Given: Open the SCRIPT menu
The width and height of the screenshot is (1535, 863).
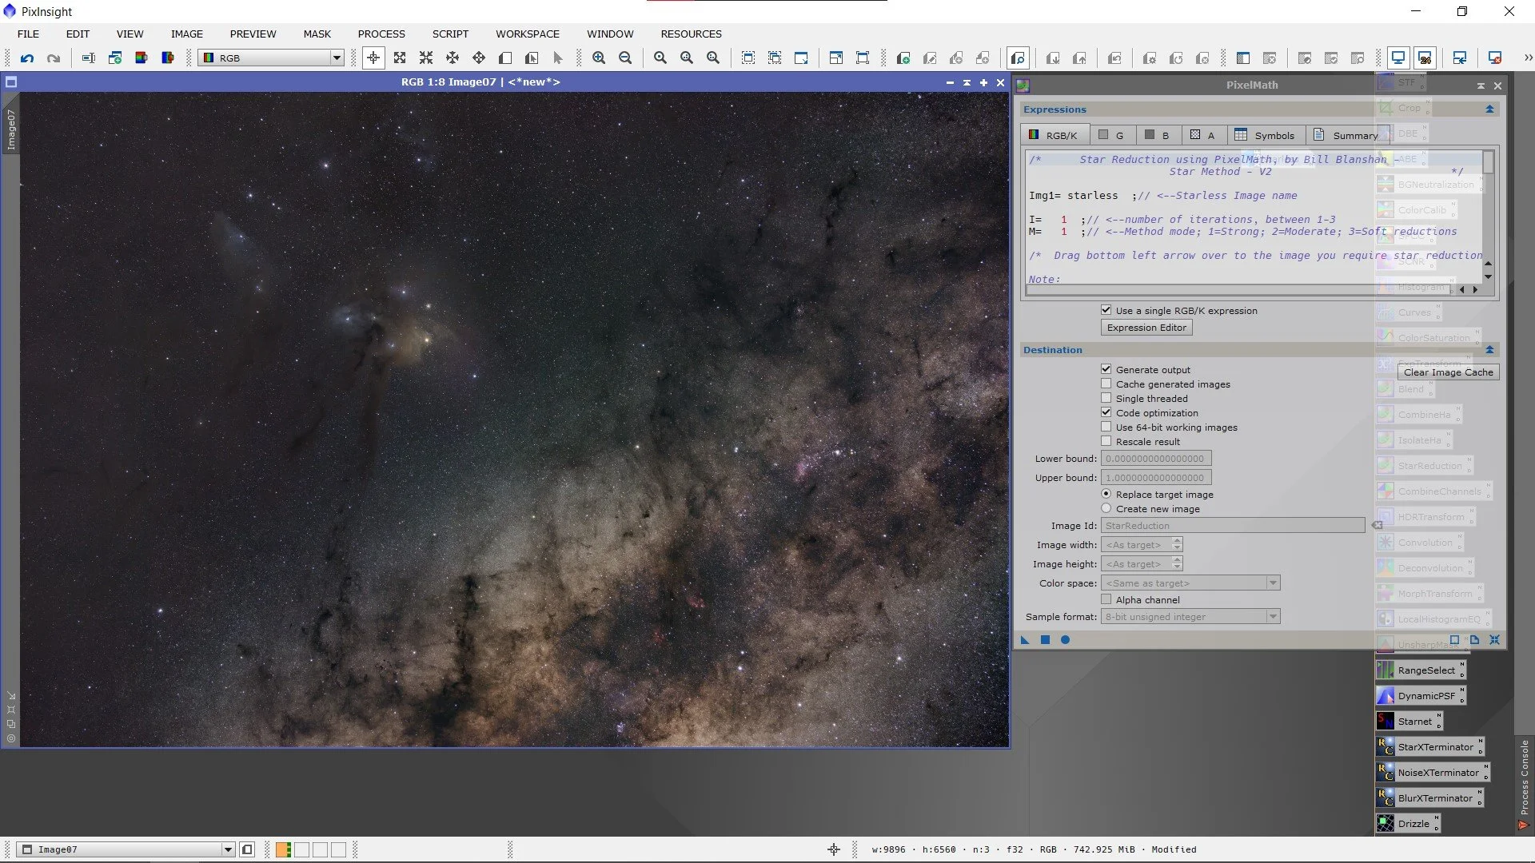Looking at the screenshot, I should coord(450,34).
